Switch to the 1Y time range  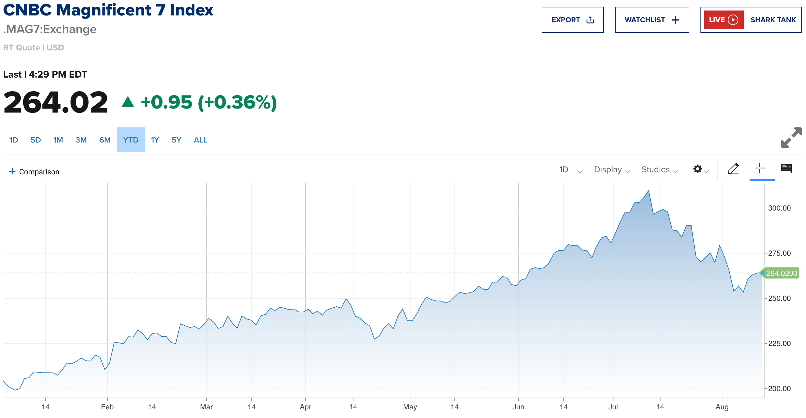(x=155, y=140)
